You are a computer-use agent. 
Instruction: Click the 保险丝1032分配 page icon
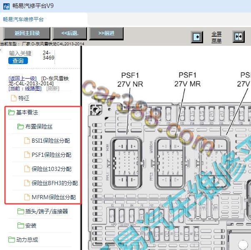27,169
